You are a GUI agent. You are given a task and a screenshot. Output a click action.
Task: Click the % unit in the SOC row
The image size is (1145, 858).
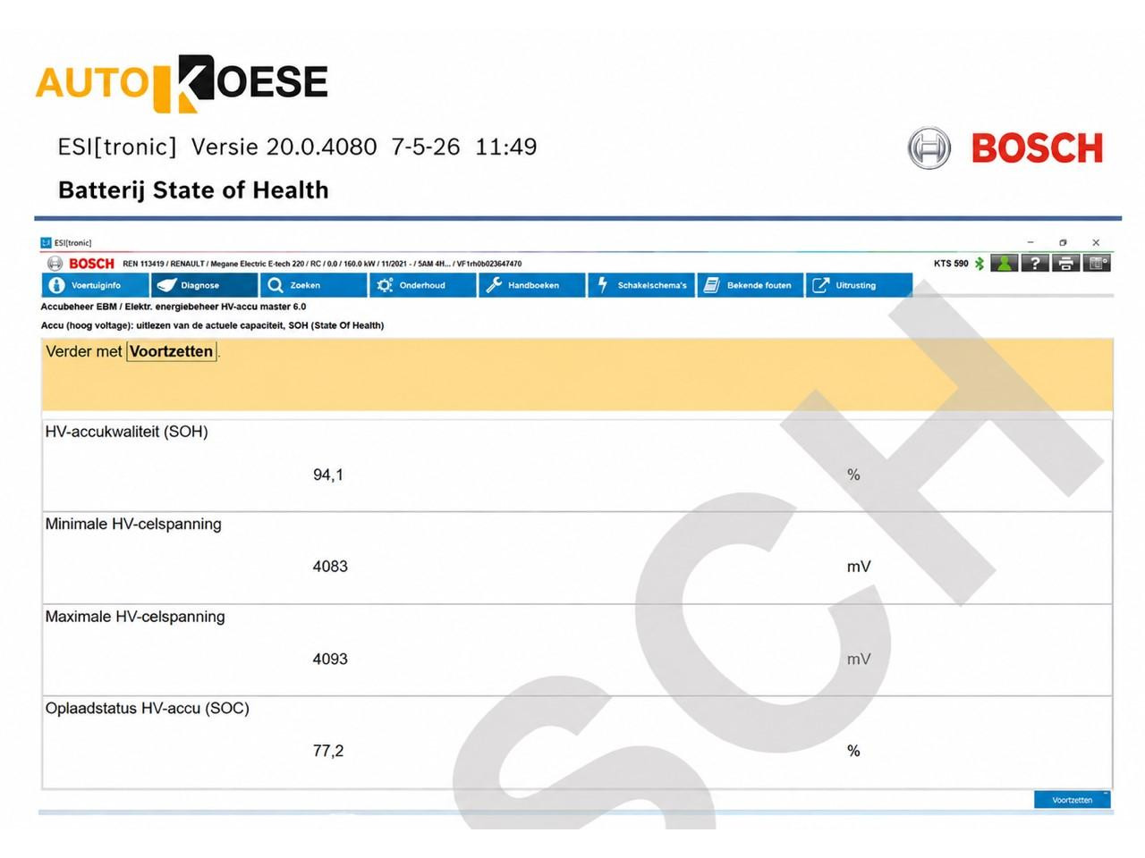point(853,751)
